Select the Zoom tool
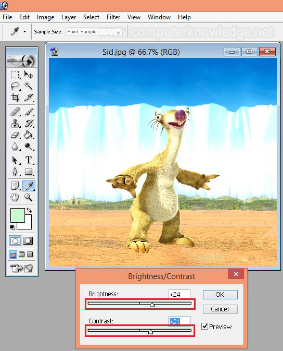283x351 pixels. click(x=29, y=197)
